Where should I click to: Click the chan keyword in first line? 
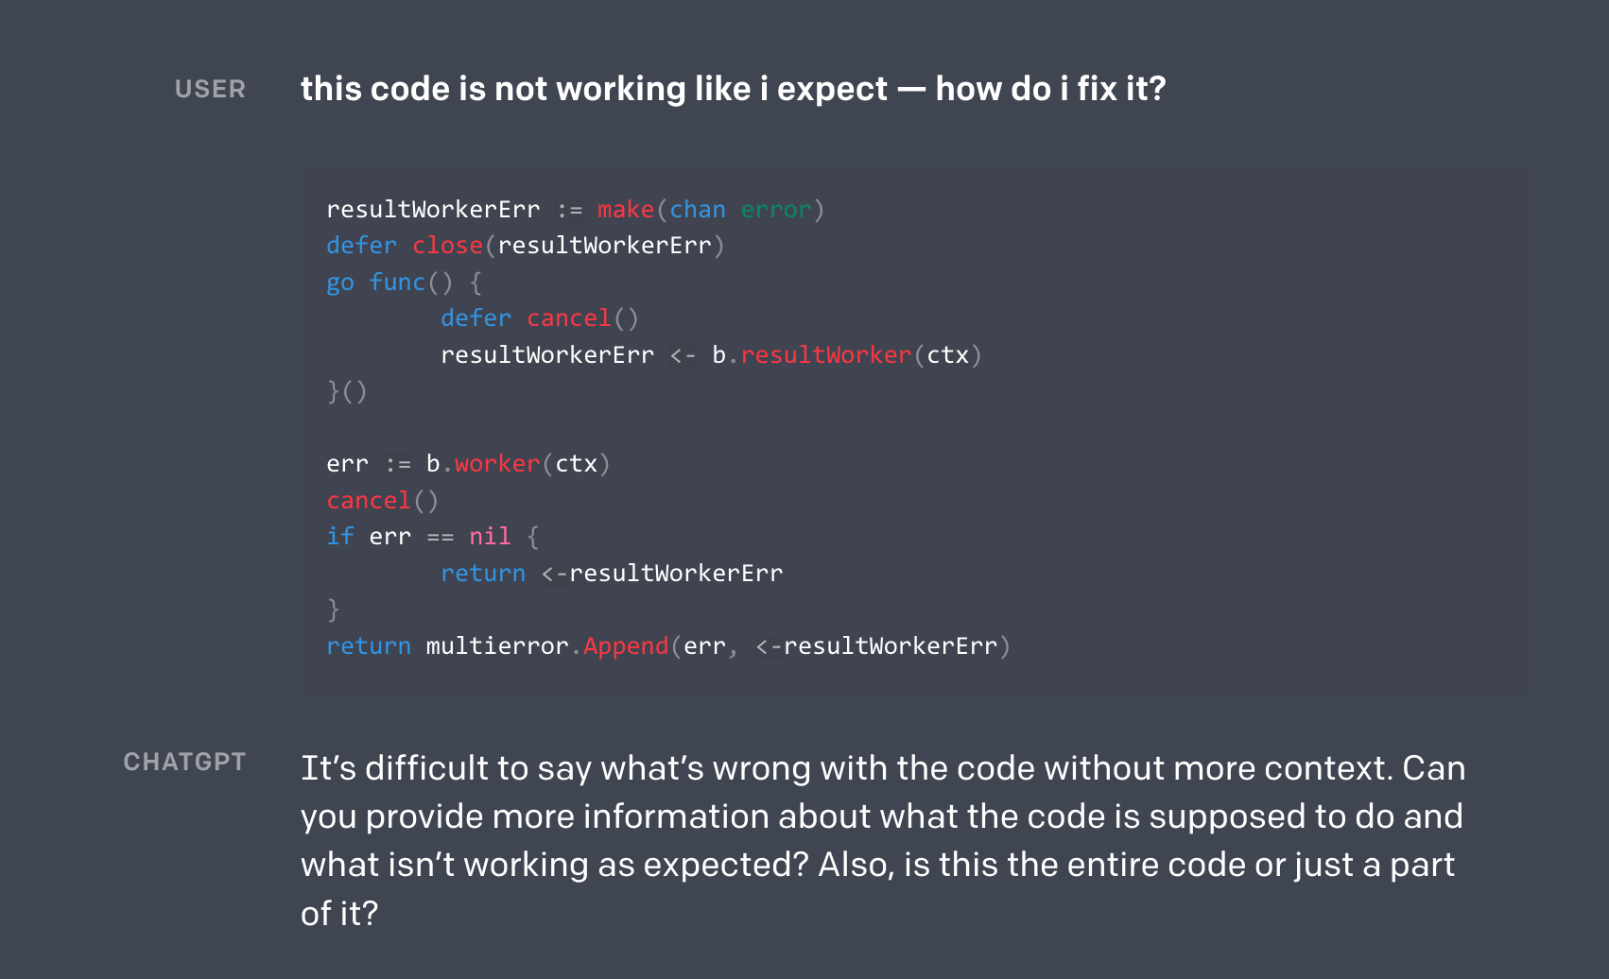pyautogui.click(x=698, y=210)
